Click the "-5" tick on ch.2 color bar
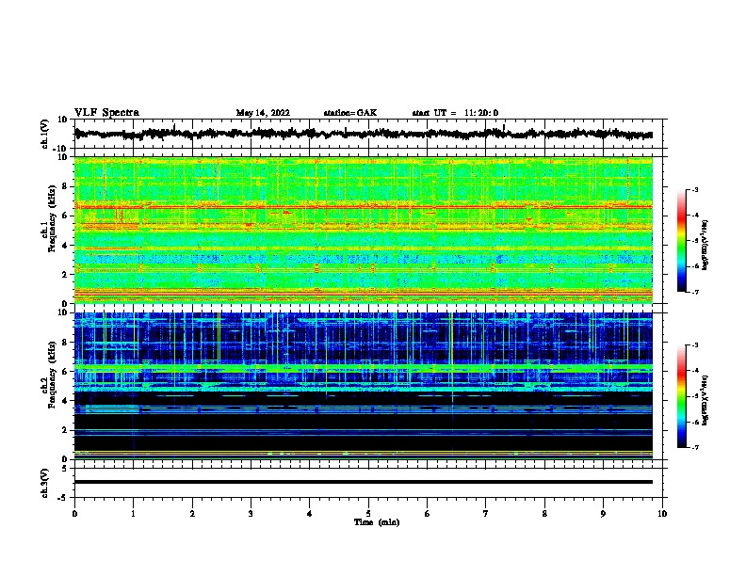746x576 pixels. tap(695, 396)
